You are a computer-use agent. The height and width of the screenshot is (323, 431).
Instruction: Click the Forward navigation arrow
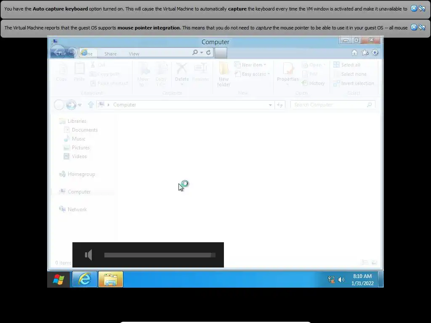(71, 105)
